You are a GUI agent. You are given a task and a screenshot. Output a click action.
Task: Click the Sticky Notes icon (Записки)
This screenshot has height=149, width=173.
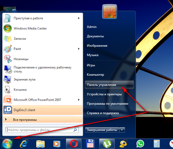pos(8,39)
